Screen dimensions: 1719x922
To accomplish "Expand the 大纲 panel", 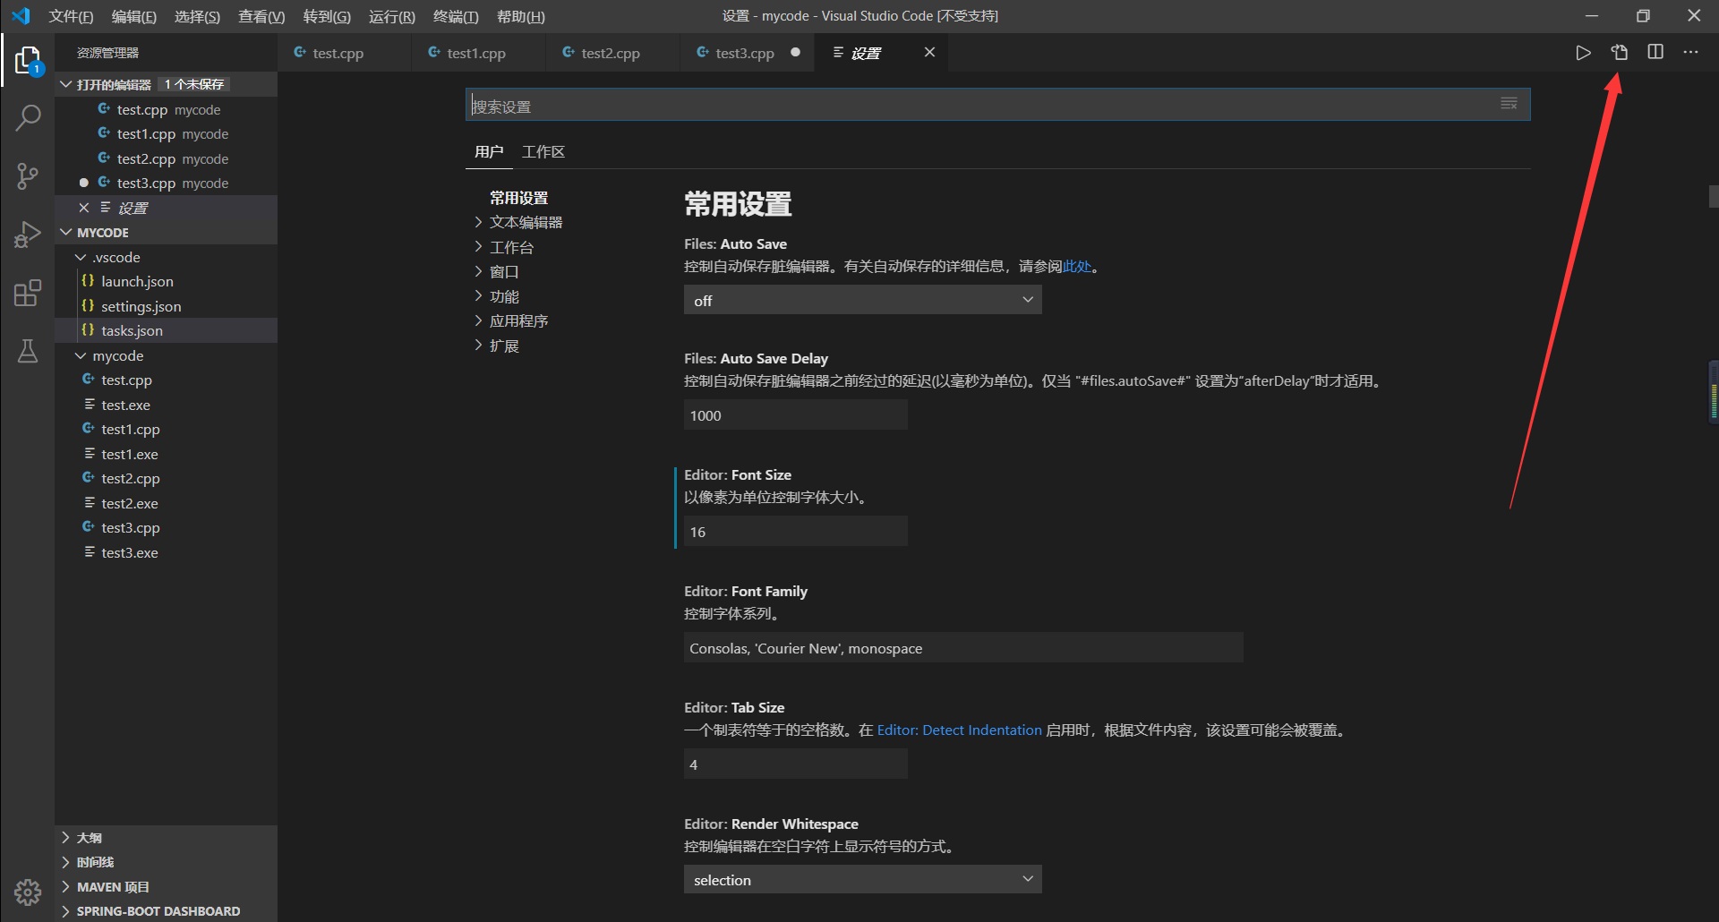I will coord(166,838).
